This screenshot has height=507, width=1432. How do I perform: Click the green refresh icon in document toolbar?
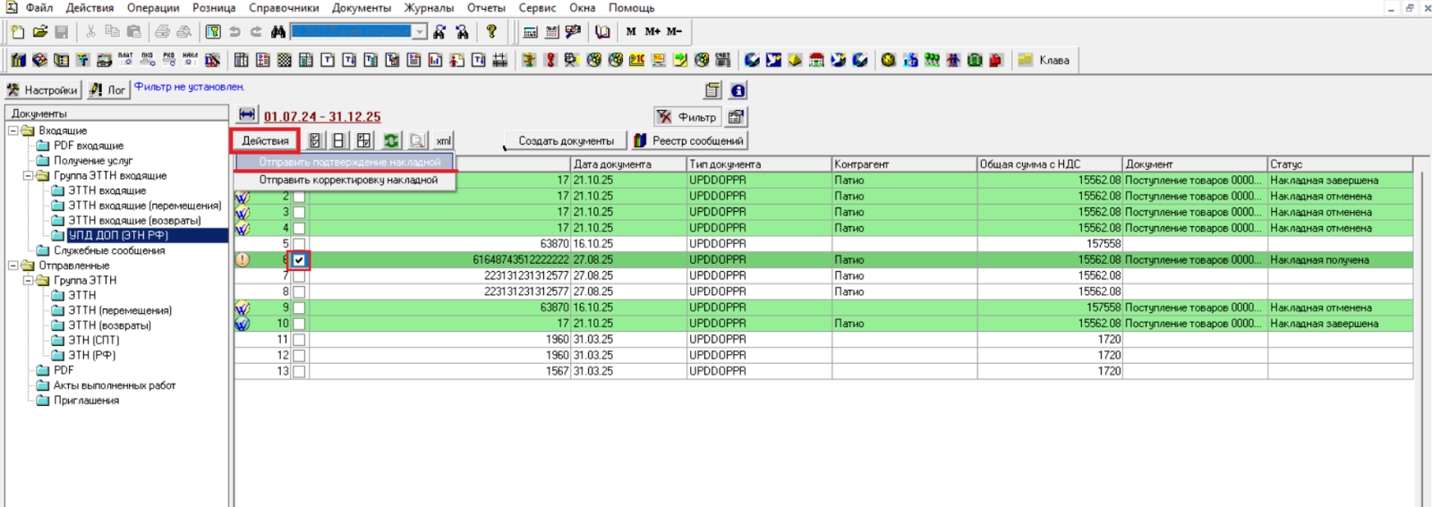click(391, 140)
